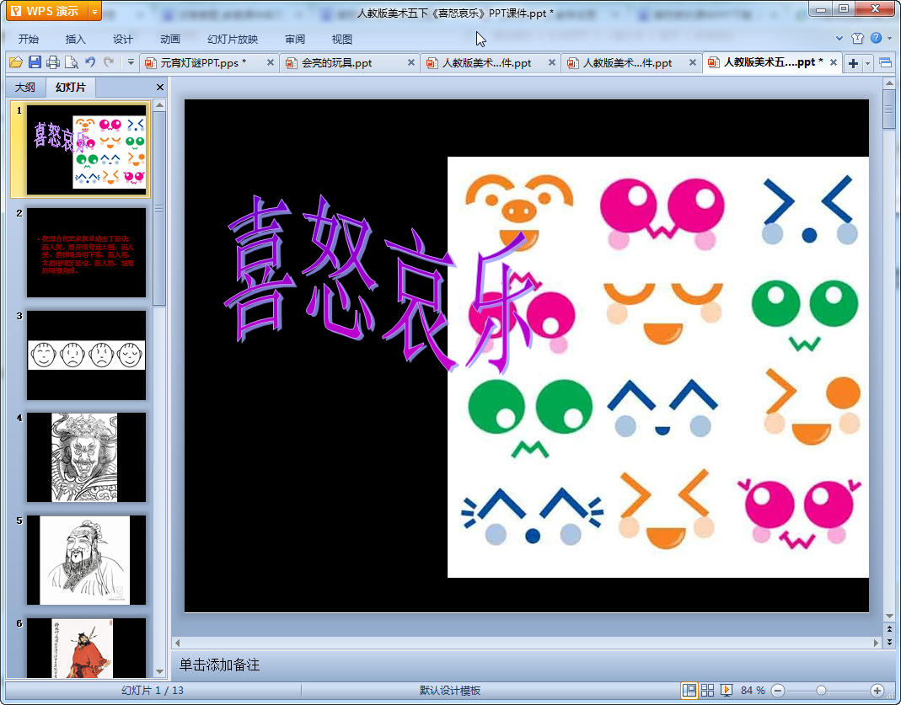Close the active 人教版美术五....ppt tab
This screenshot has height=705, width=901.
pyautogui.click(x=834, y=62)
